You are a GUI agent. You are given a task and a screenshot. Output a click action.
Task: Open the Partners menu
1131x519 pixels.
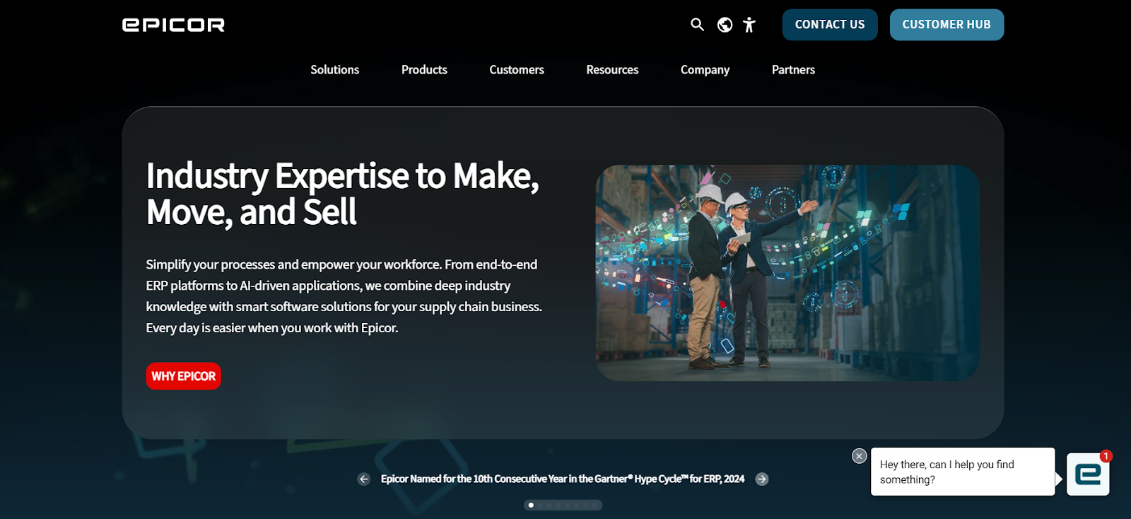click(793, 70)
